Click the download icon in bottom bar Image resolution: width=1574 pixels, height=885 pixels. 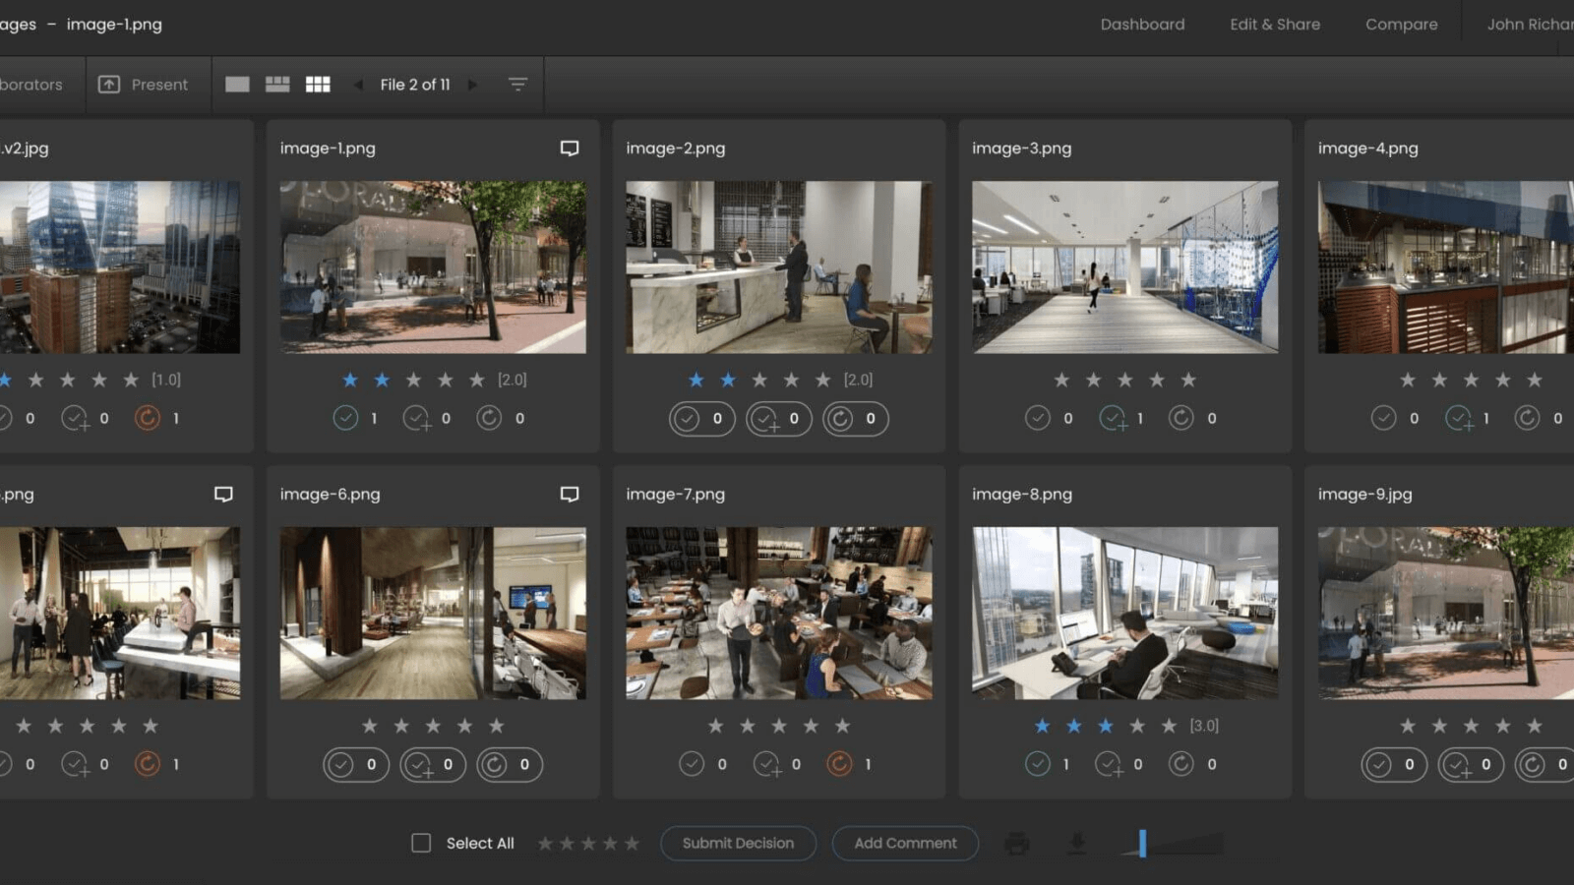tap(1077, 843)
